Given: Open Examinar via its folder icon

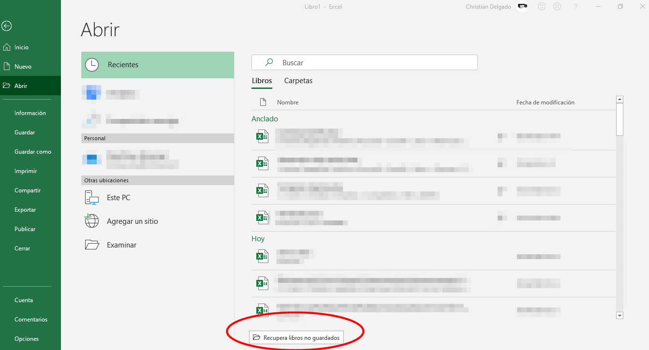Looking at the screenshot, I should pyautogui.click(x=92, y=245).
